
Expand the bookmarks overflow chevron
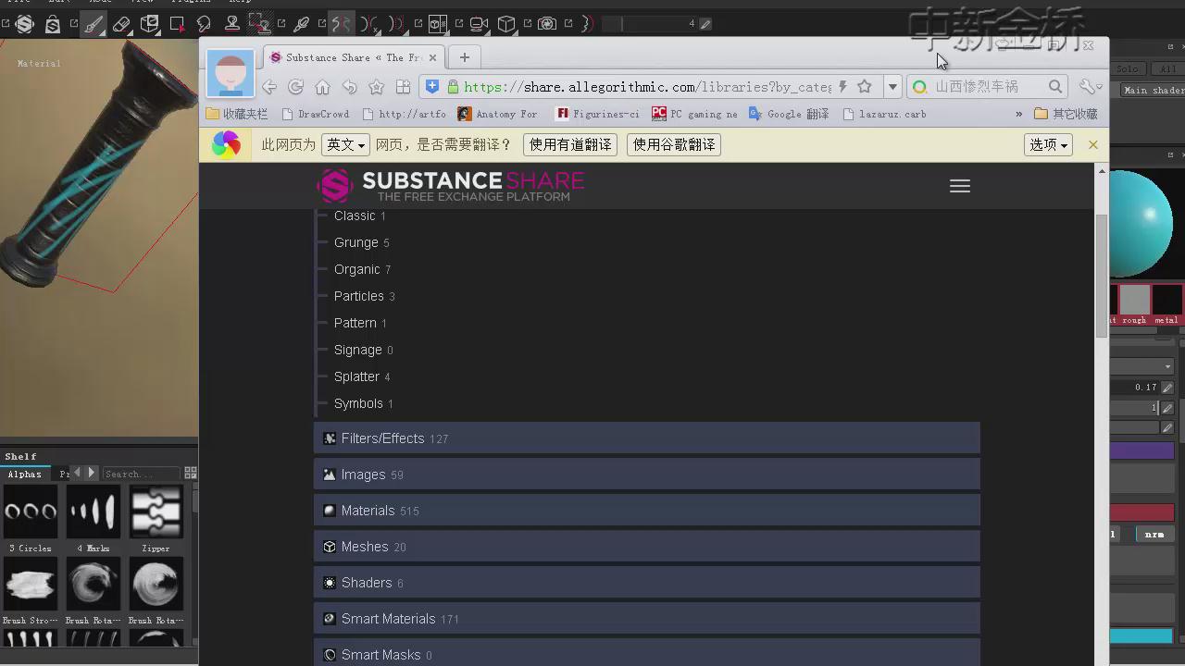pyautogui.click(x=1018, y=114)
